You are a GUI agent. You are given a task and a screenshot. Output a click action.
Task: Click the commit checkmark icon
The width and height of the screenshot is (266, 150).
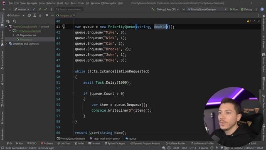45,9
